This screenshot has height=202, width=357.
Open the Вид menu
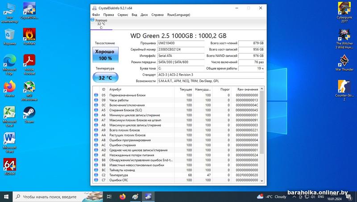(x=134, y=15)
